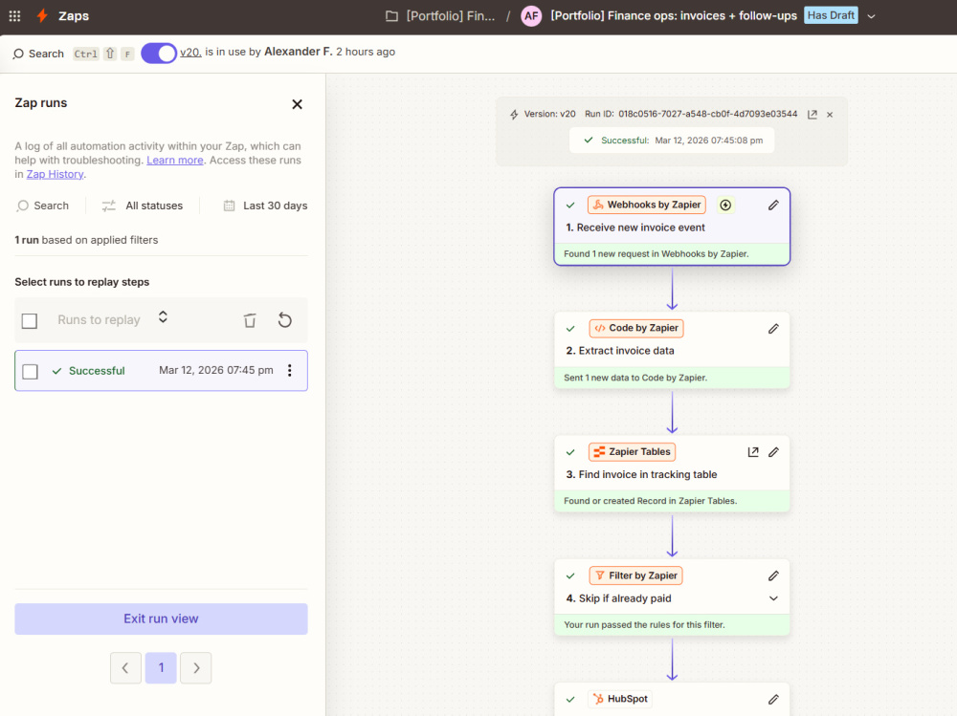Toggle the Zap on/off switch

[x=159, y=54]
